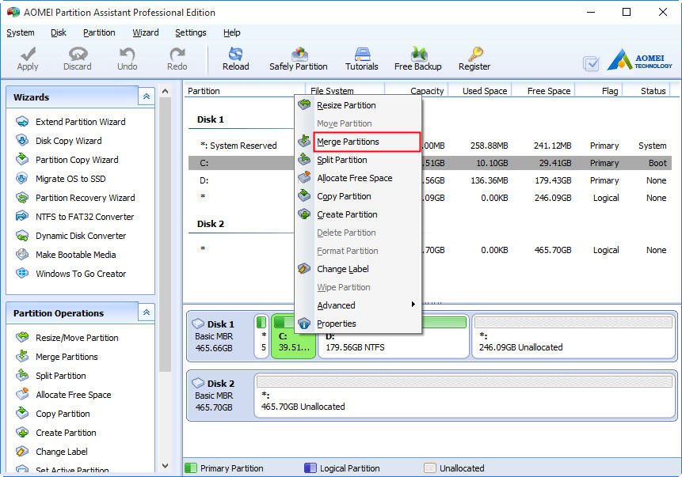Launch Extend Partition Wizard

pyautogui.click(x=81, y=122)
